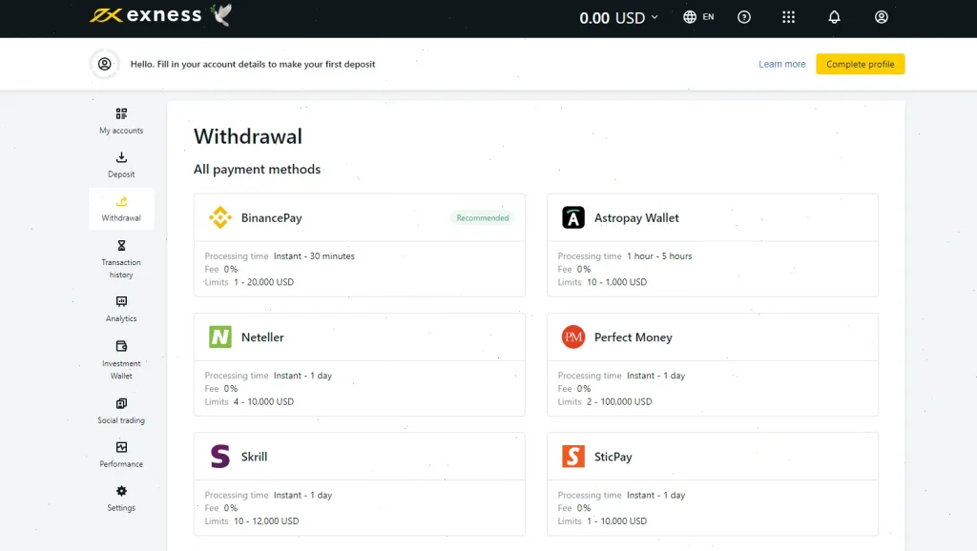Expand the 0.00 USD balance dropdown
This screenshot has height=551, width=977.
click(x=618, y=17)
